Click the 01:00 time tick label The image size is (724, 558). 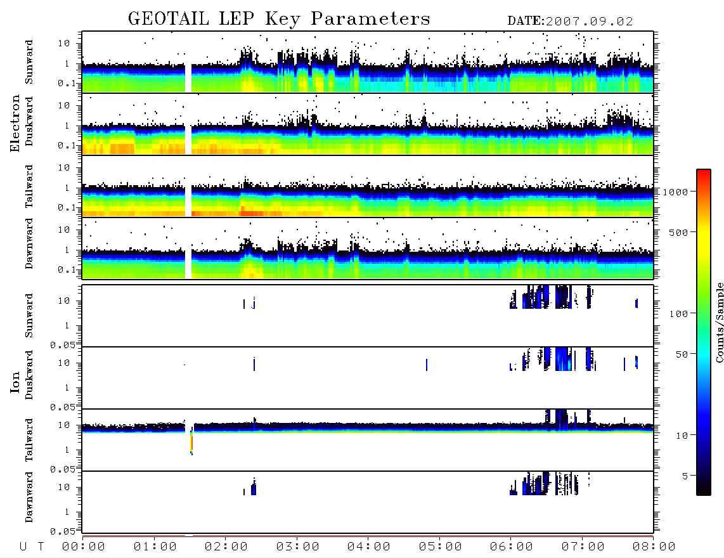click(155, 547)
